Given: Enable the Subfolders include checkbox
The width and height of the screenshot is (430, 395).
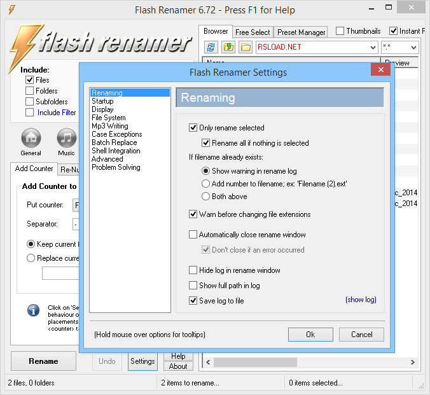Looking at the screenshot, I should (x=29, y=102).
